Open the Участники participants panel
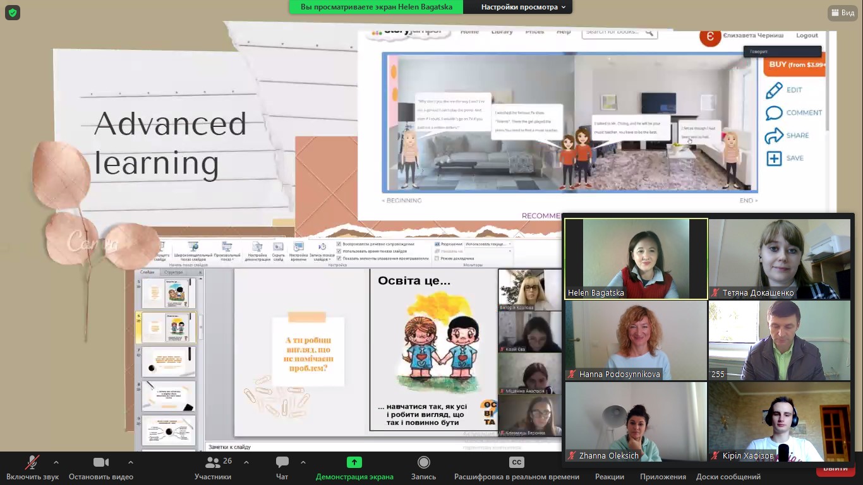Screen dimensions: 863x485 (x=213, y=463)
